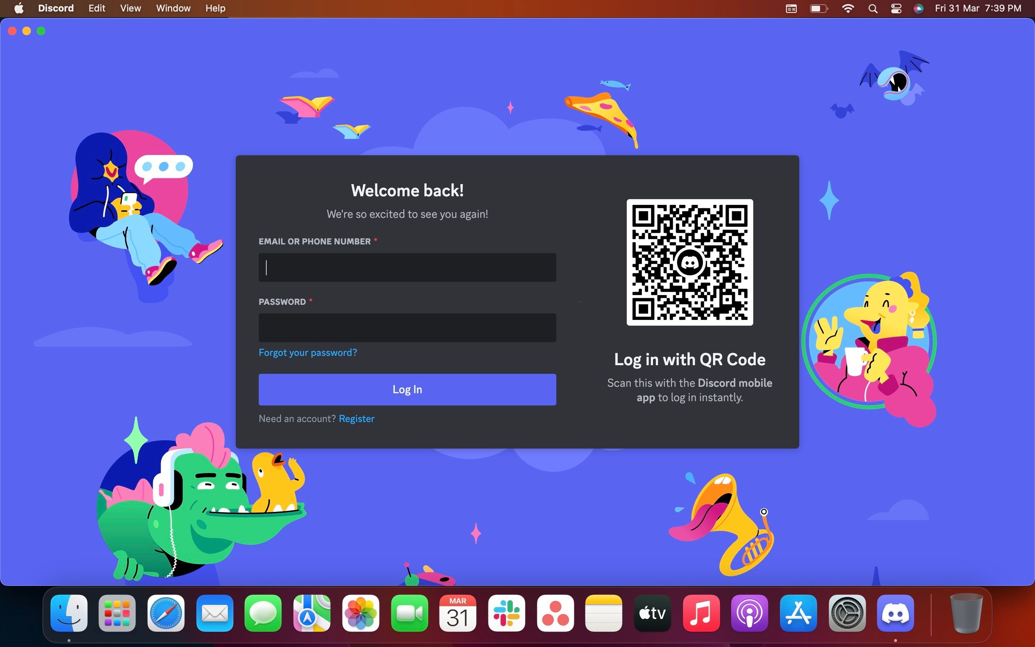This screenshot has width=1035, height=647.
Task: Open the View menu
Action: pyautogui.click(x=130, y=8)
